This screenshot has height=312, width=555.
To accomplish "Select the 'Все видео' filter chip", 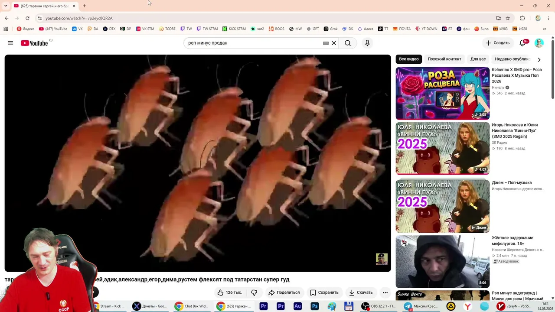I will click(409, 59).
